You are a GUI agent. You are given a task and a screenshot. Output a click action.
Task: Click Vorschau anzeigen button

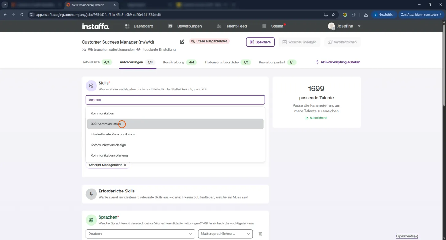click(x=300, y=42)
